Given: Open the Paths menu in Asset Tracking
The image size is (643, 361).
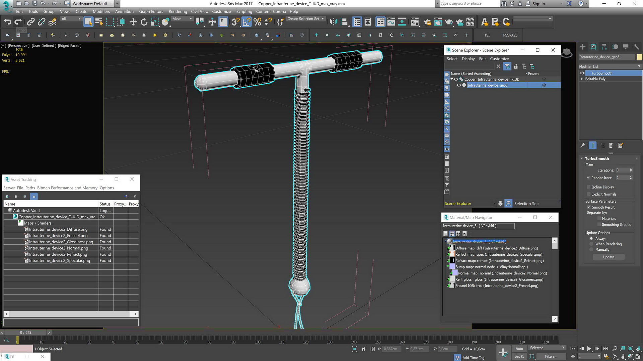Looking at the screenshot, I should click(x=30, y=188).
